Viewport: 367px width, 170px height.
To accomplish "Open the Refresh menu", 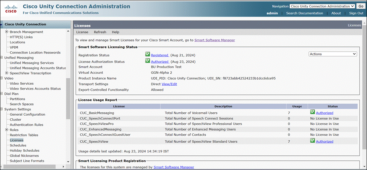I will pos(100,32).
